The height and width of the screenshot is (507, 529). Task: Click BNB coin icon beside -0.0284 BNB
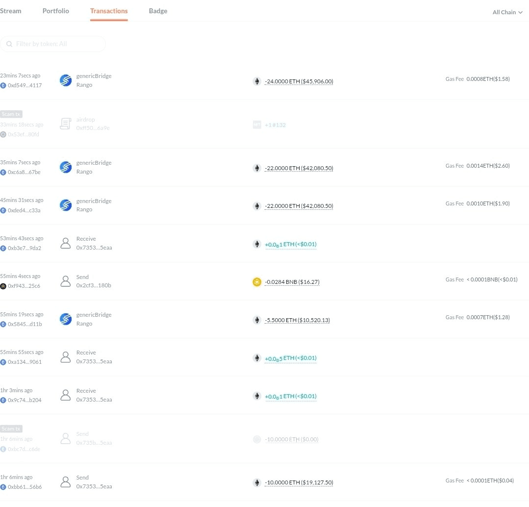[257, 281]
